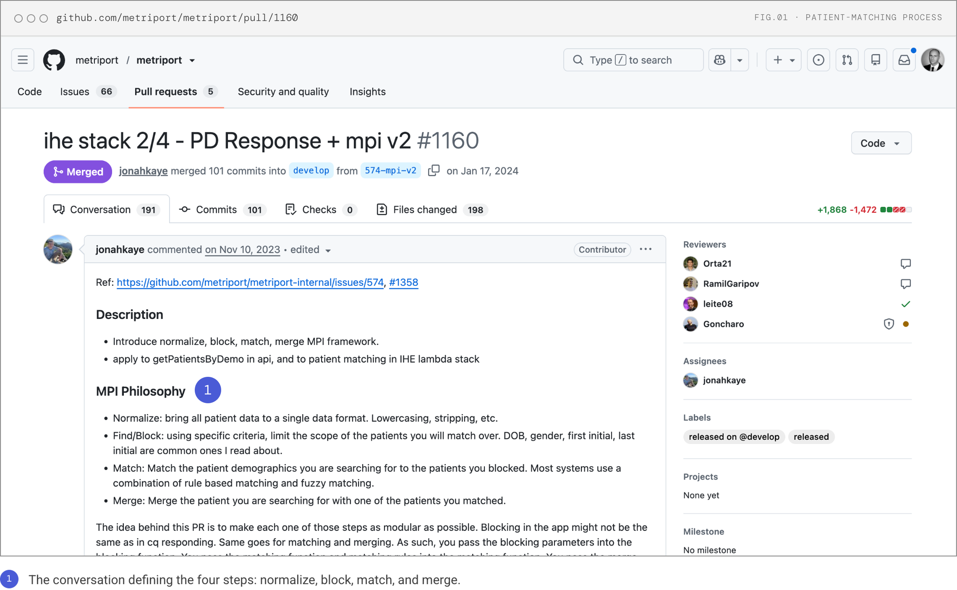This screenshot has width=957, height=590.
Task: Open the Issues circle-dot icon in header
Action: [818, 60]
